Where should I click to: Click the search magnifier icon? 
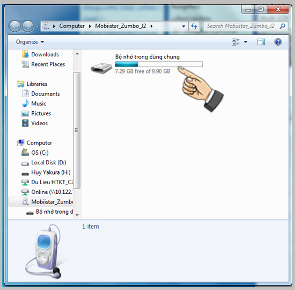click(x=283, y=26)
